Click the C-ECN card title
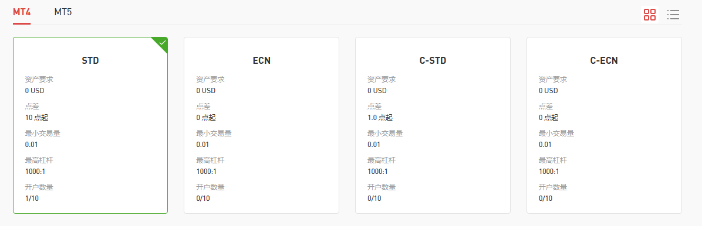This screenshot has width=702, height=226. pyautogui.click(x=604, y=61)
